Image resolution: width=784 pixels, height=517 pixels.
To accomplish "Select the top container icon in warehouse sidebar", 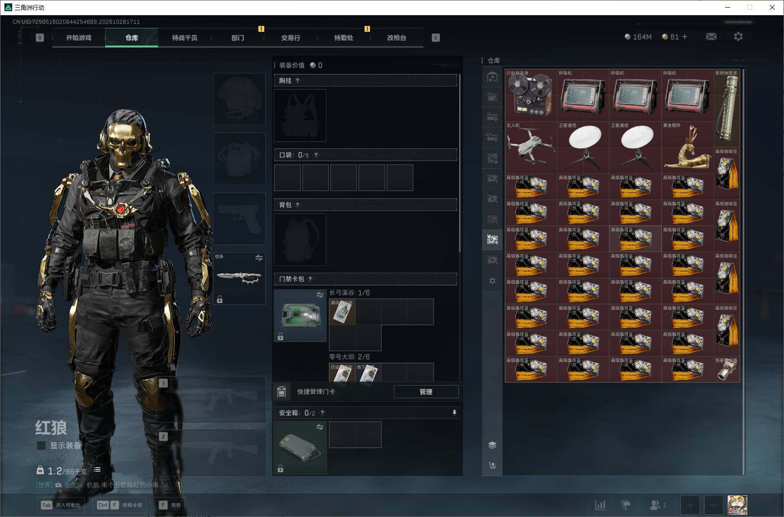I will [x=492, y=77].
